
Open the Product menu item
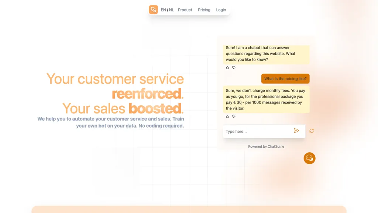tap(185, 10)
